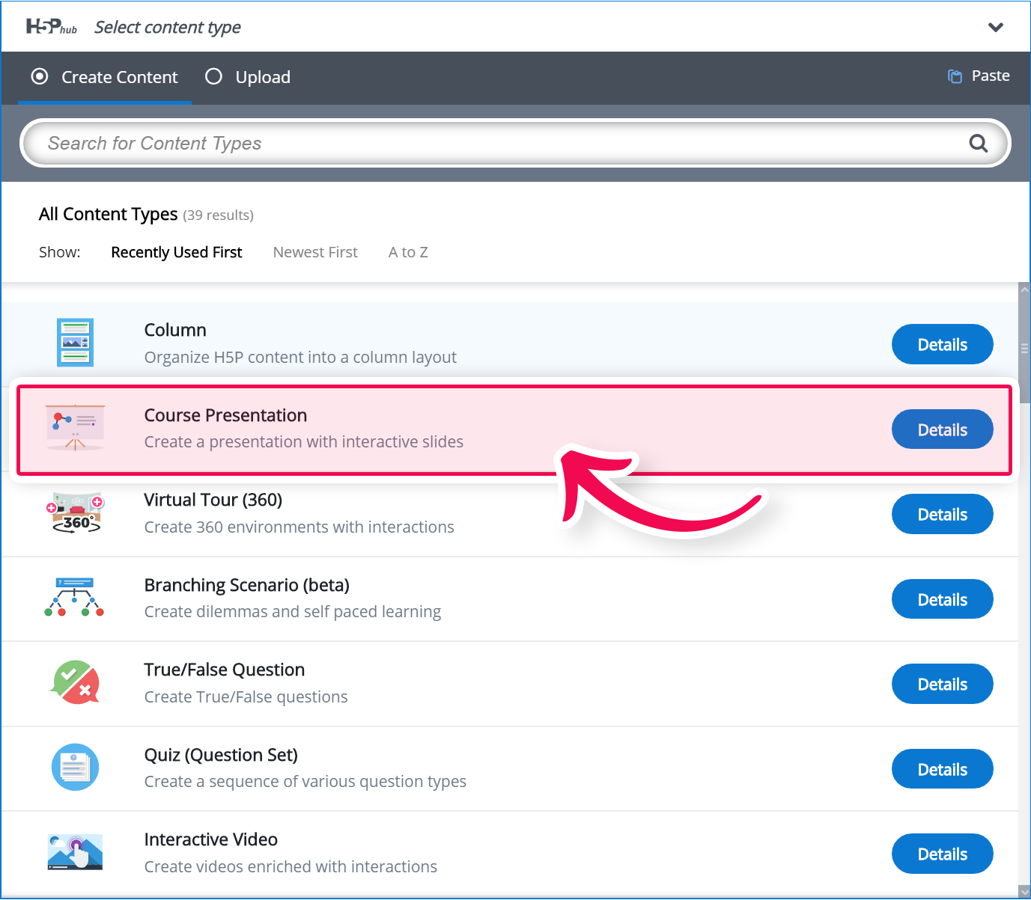Click the Column content type icon
1031x900 pixels.
point(75,343)
